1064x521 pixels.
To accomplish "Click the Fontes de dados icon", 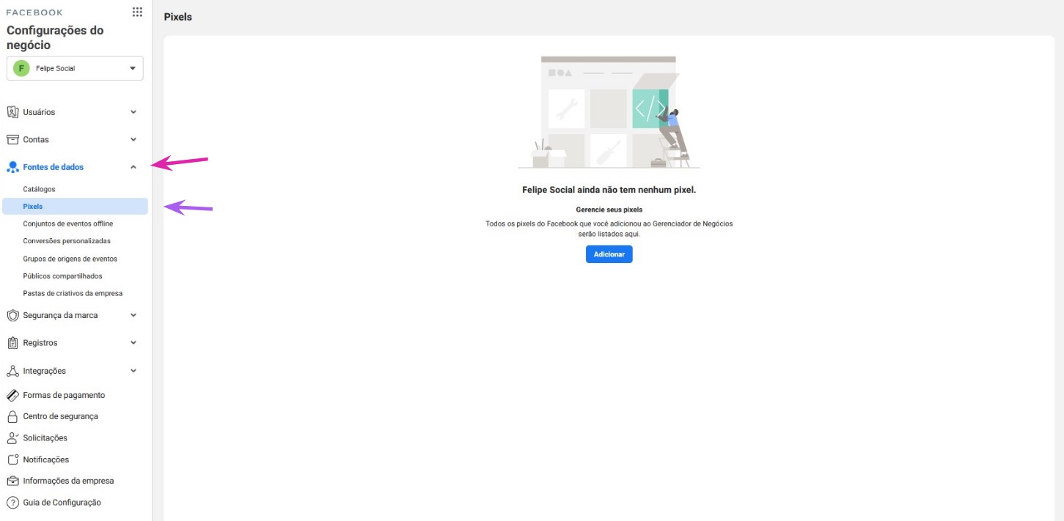I will [x=12, y=167].
